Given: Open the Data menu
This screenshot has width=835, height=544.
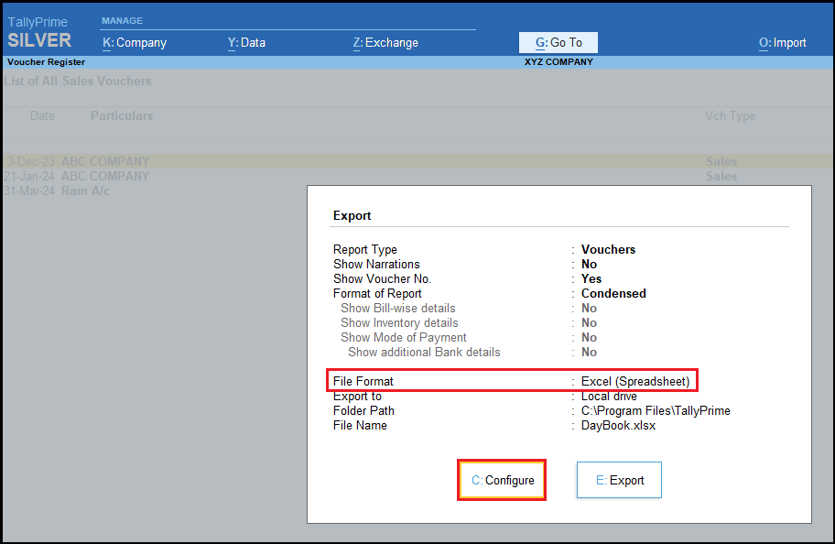Looking at the screenshot, I should point(246,42).
